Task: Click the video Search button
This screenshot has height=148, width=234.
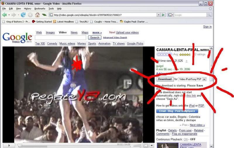Action: click(x=94, y=38)
